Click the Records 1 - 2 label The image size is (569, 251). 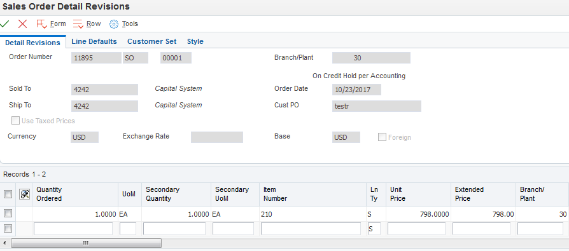coord(25,174)
